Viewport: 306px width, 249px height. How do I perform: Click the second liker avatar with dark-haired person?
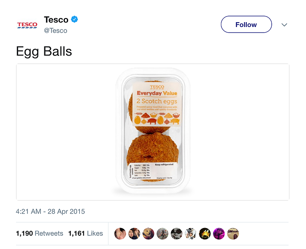point(134,233)
